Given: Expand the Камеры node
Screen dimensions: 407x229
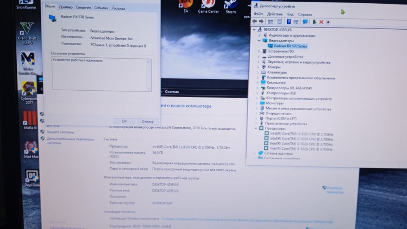Looking at the screenshot, I should (258, 67).
